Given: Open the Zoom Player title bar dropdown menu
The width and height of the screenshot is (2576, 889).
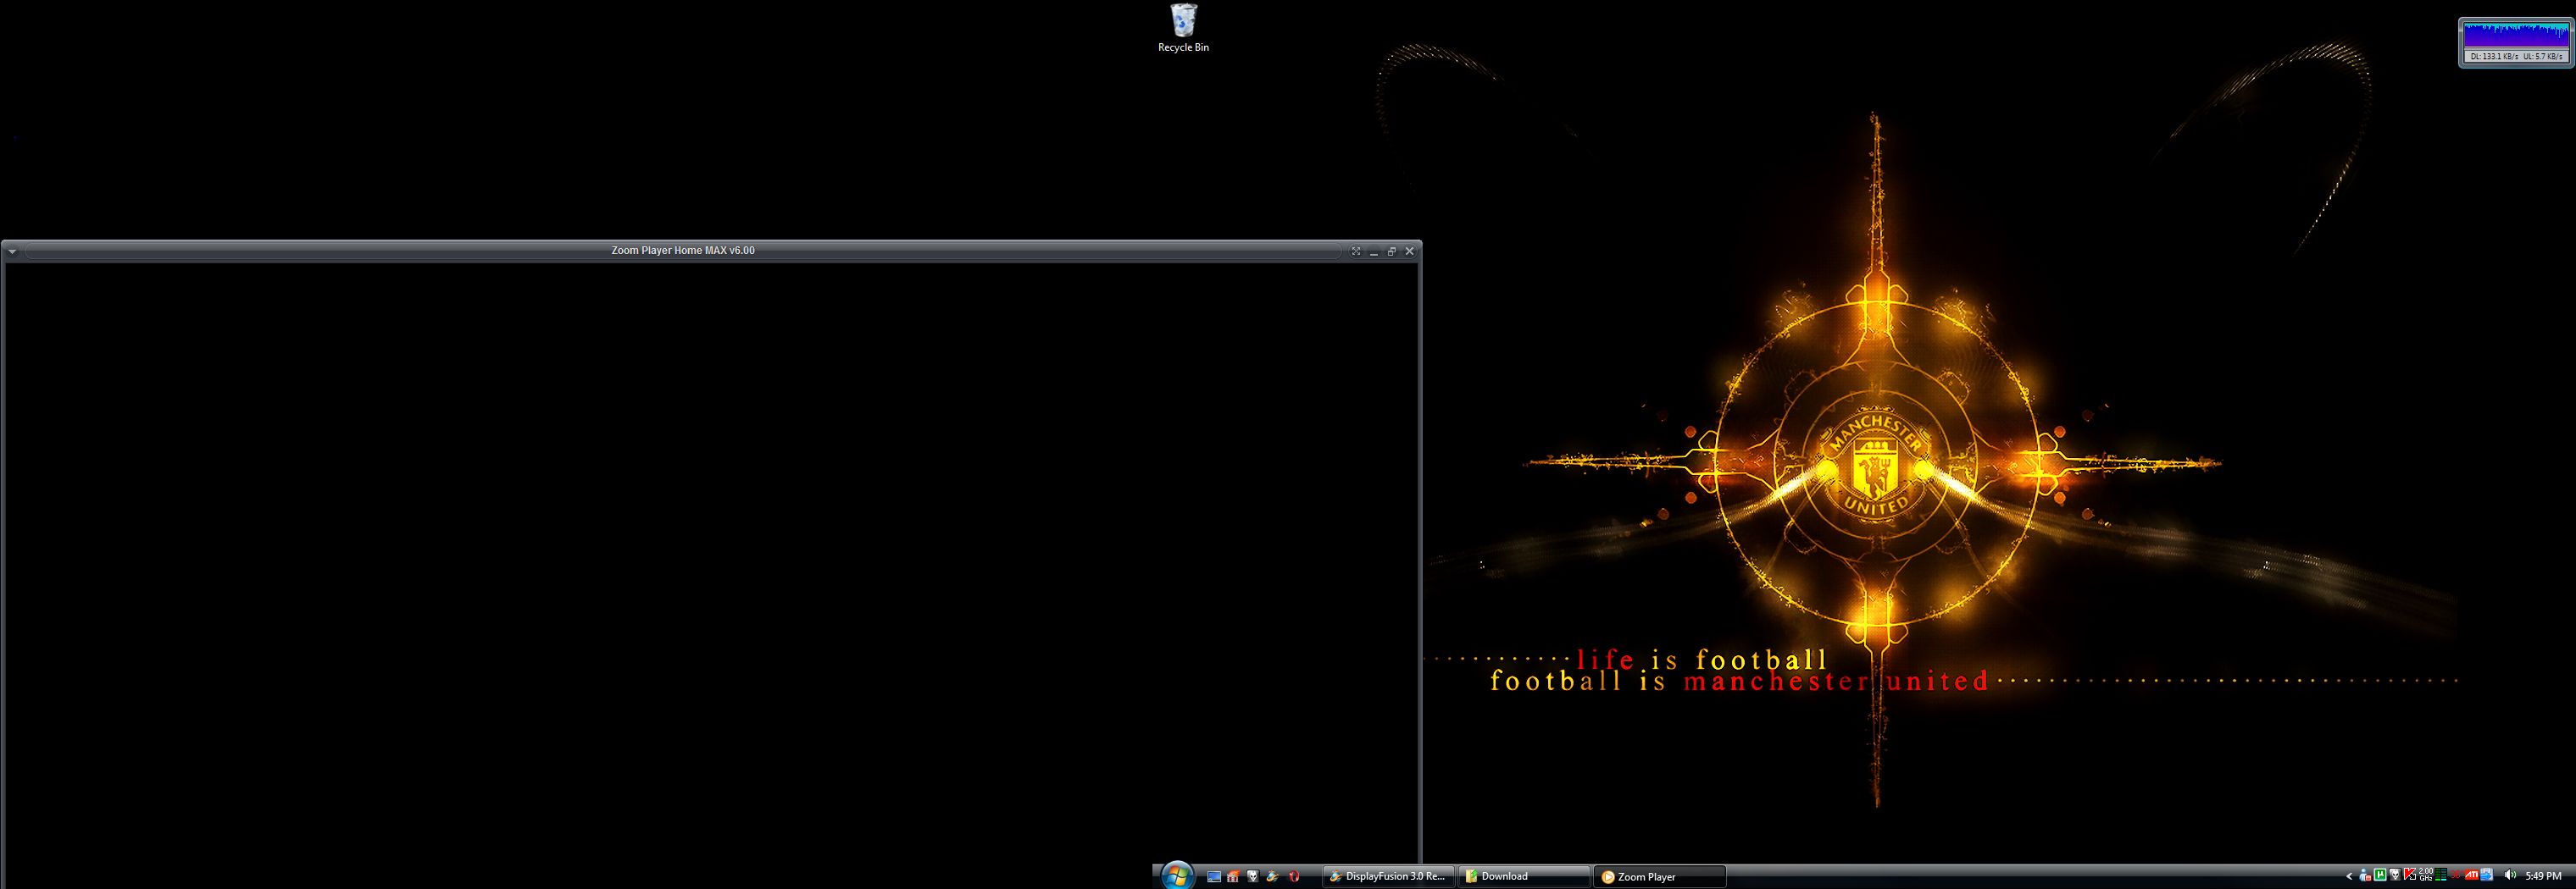Looking at the screenshot, I should 12,251.
